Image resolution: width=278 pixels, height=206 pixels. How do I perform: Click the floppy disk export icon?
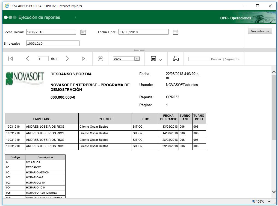pos(153,59)
